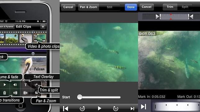Skip to clip beginning in center panel
200x112 pixels.
pos(66,109)
